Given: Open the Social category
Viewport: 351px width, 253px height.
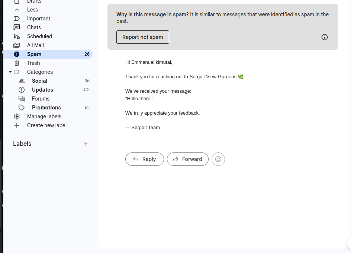Looking at the screenshot, I should (x=39, y=81).
